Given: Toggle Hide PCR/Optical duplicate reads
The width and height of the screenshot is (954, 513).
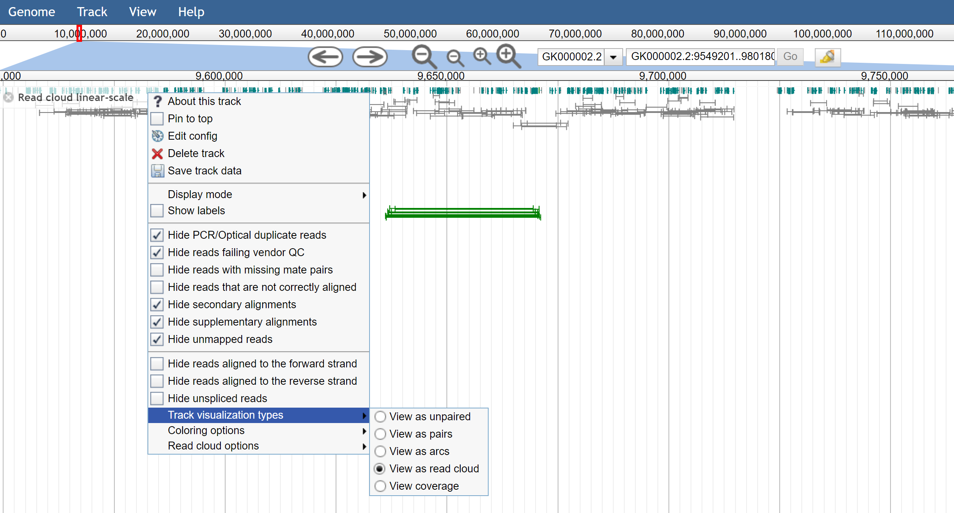Looking at the screenshot, I should [157, 234].
